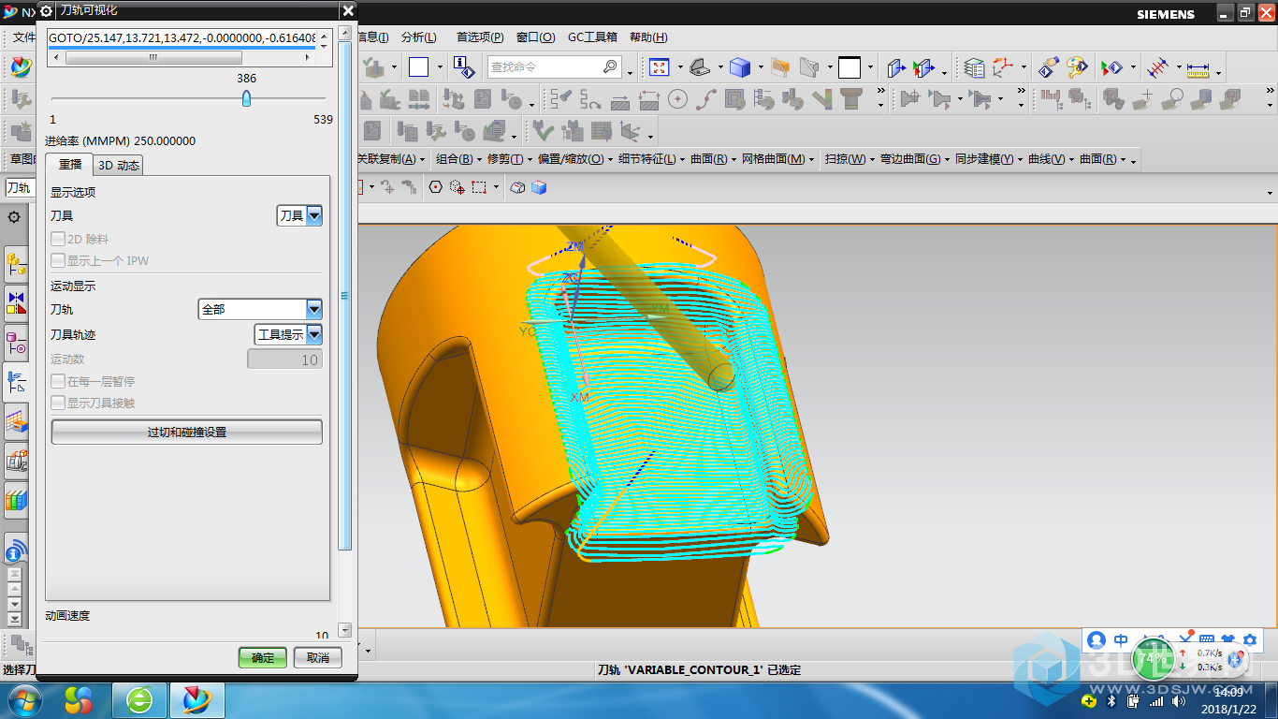
Task: Click the 360 browser taskbar icon
Action: click(x=139, y=699)
